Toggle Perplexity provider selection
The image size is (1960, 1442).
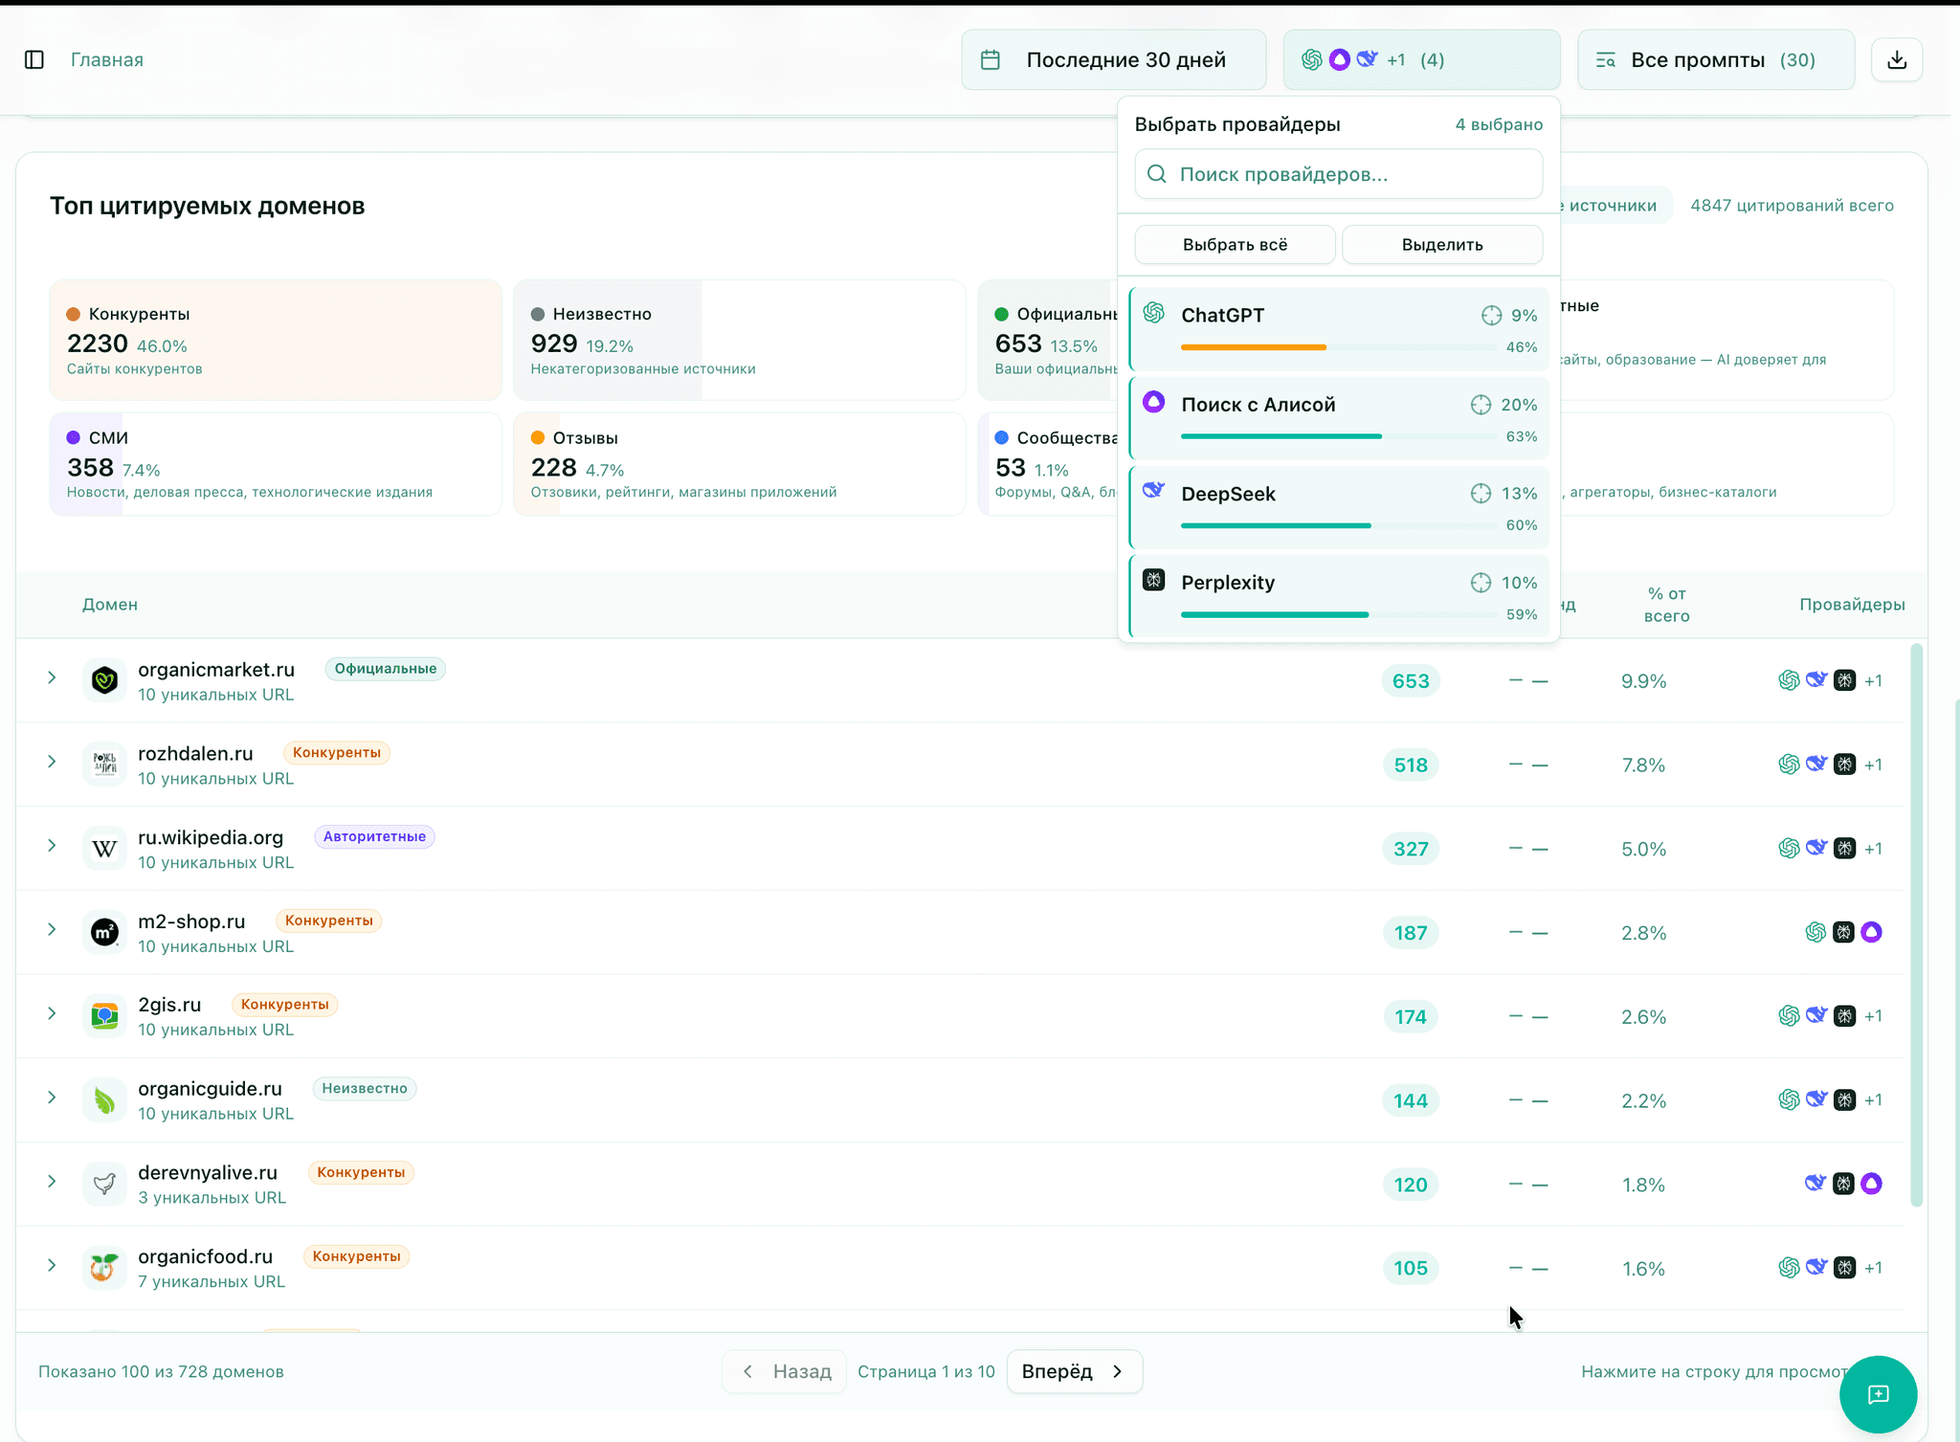[x=1228, y=583]
